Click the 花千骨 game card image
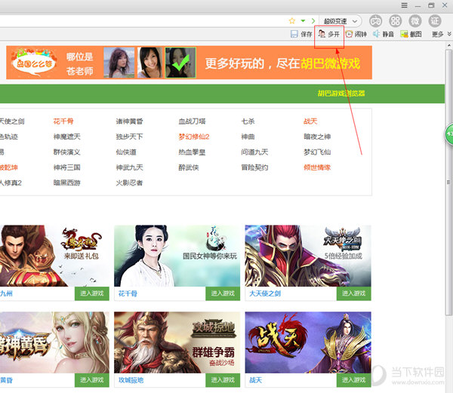Screen dimensions: 453x393 [x=177, y=256]
